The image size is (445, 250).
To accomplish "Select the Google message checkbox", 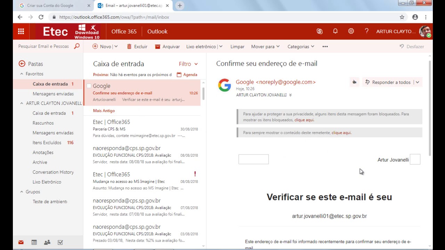I will [x=89, y=86].
